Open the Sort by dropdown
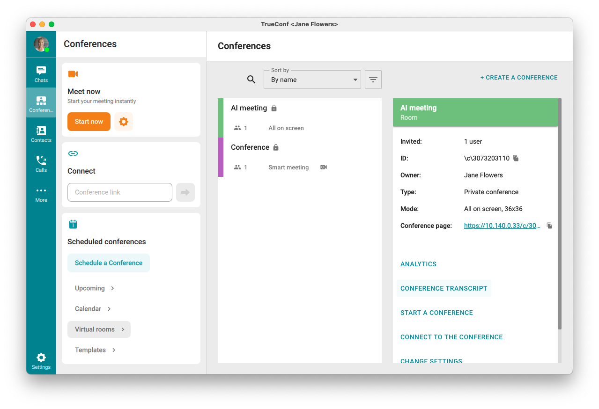The image size is (599, 409). click(x=312, y=80)
